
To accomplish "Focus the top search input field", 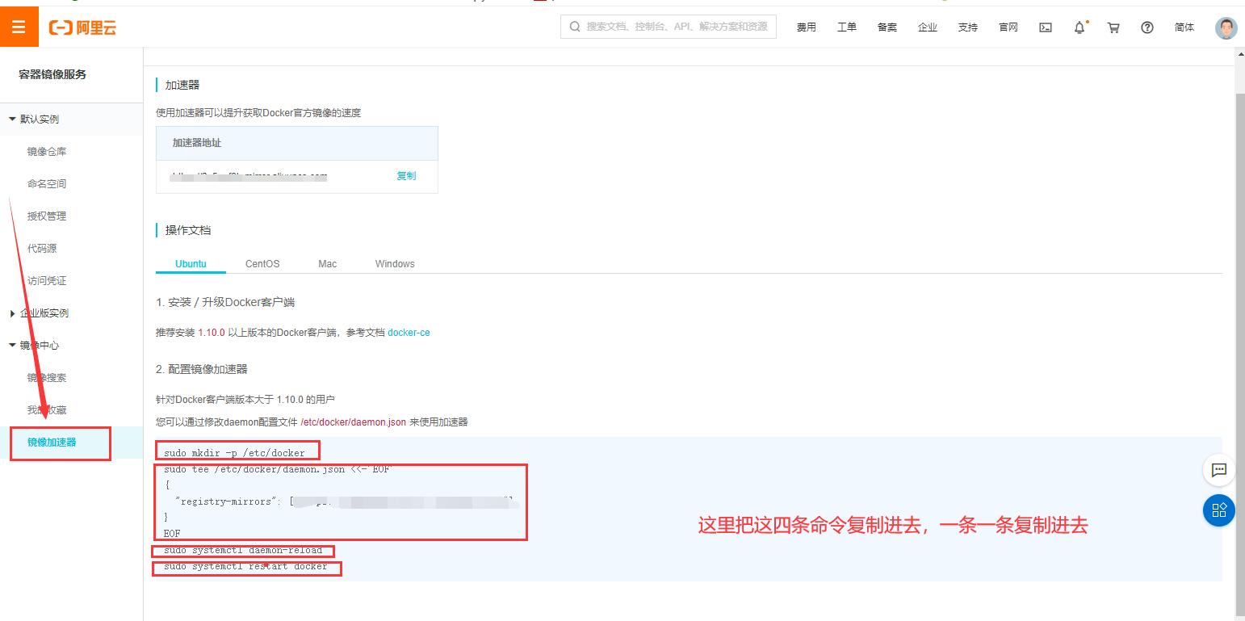I will click(x=669, y=27).
